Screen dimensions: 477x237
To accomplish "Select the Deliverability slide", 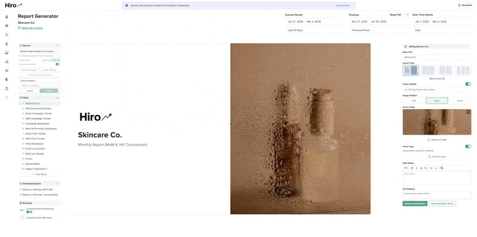I will (x=33, y=164).
